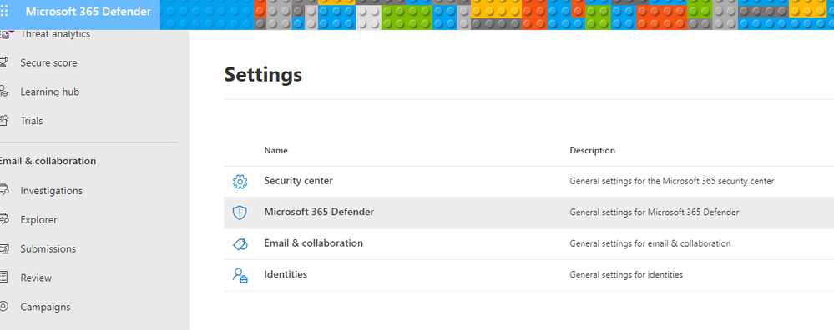Select 'General settings for email & collaboration' description

(x=650, y=244)
